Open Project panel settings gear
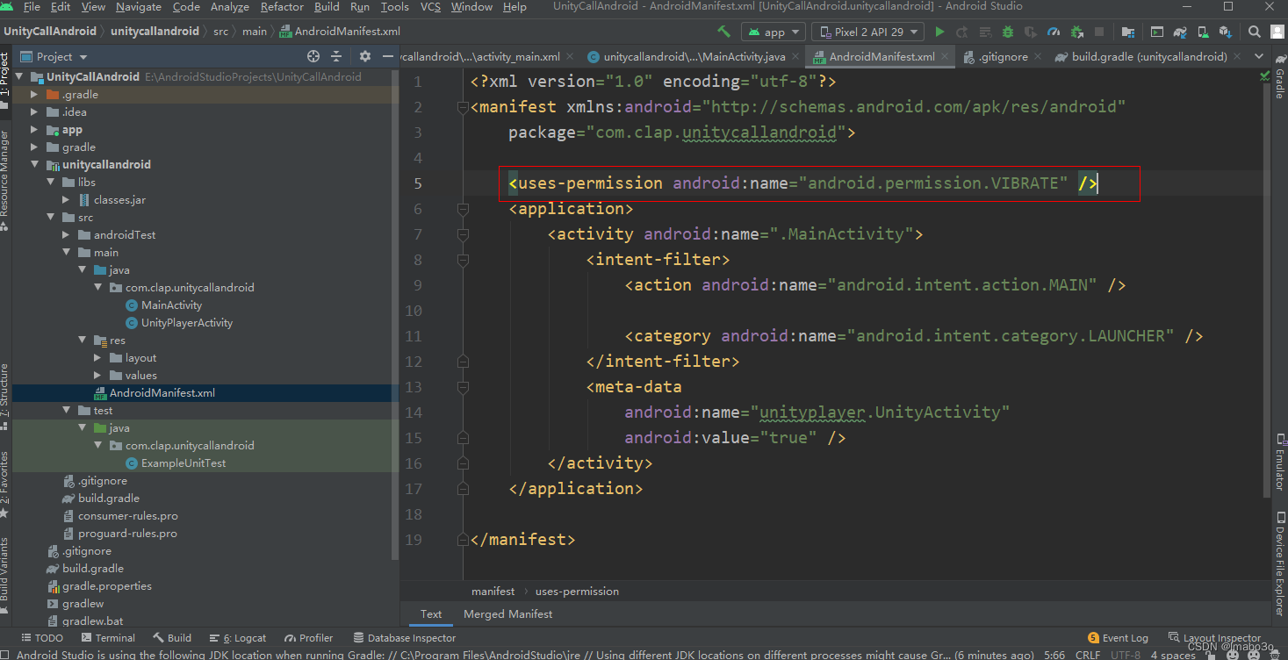The width and height of the screenshot is (1288, 660). click(x=365, y=56)
